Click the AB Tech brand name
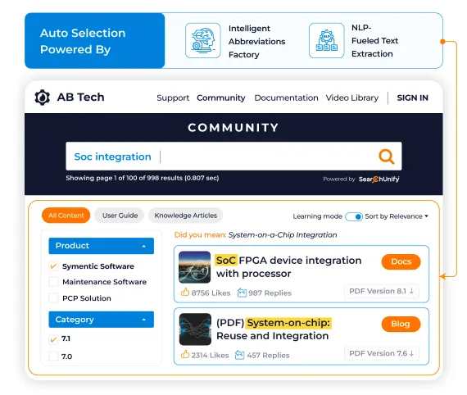This screenshot has width=467, height=395. tap(80, 98)
